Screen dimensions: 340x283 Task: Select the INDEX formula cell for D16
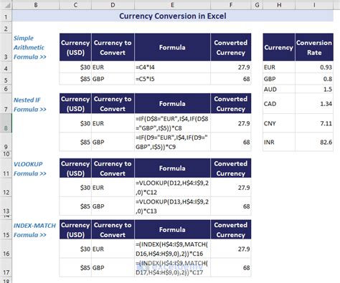pyautogui.click(x=172, y=249)
